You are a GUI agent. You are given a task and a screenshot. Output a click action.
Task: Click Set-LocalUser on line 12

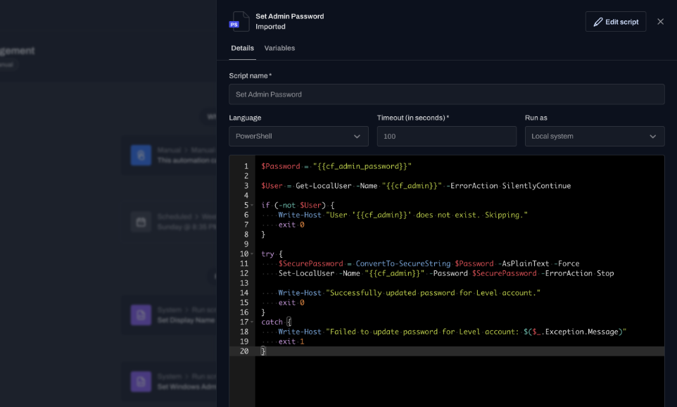pos(306,273)
